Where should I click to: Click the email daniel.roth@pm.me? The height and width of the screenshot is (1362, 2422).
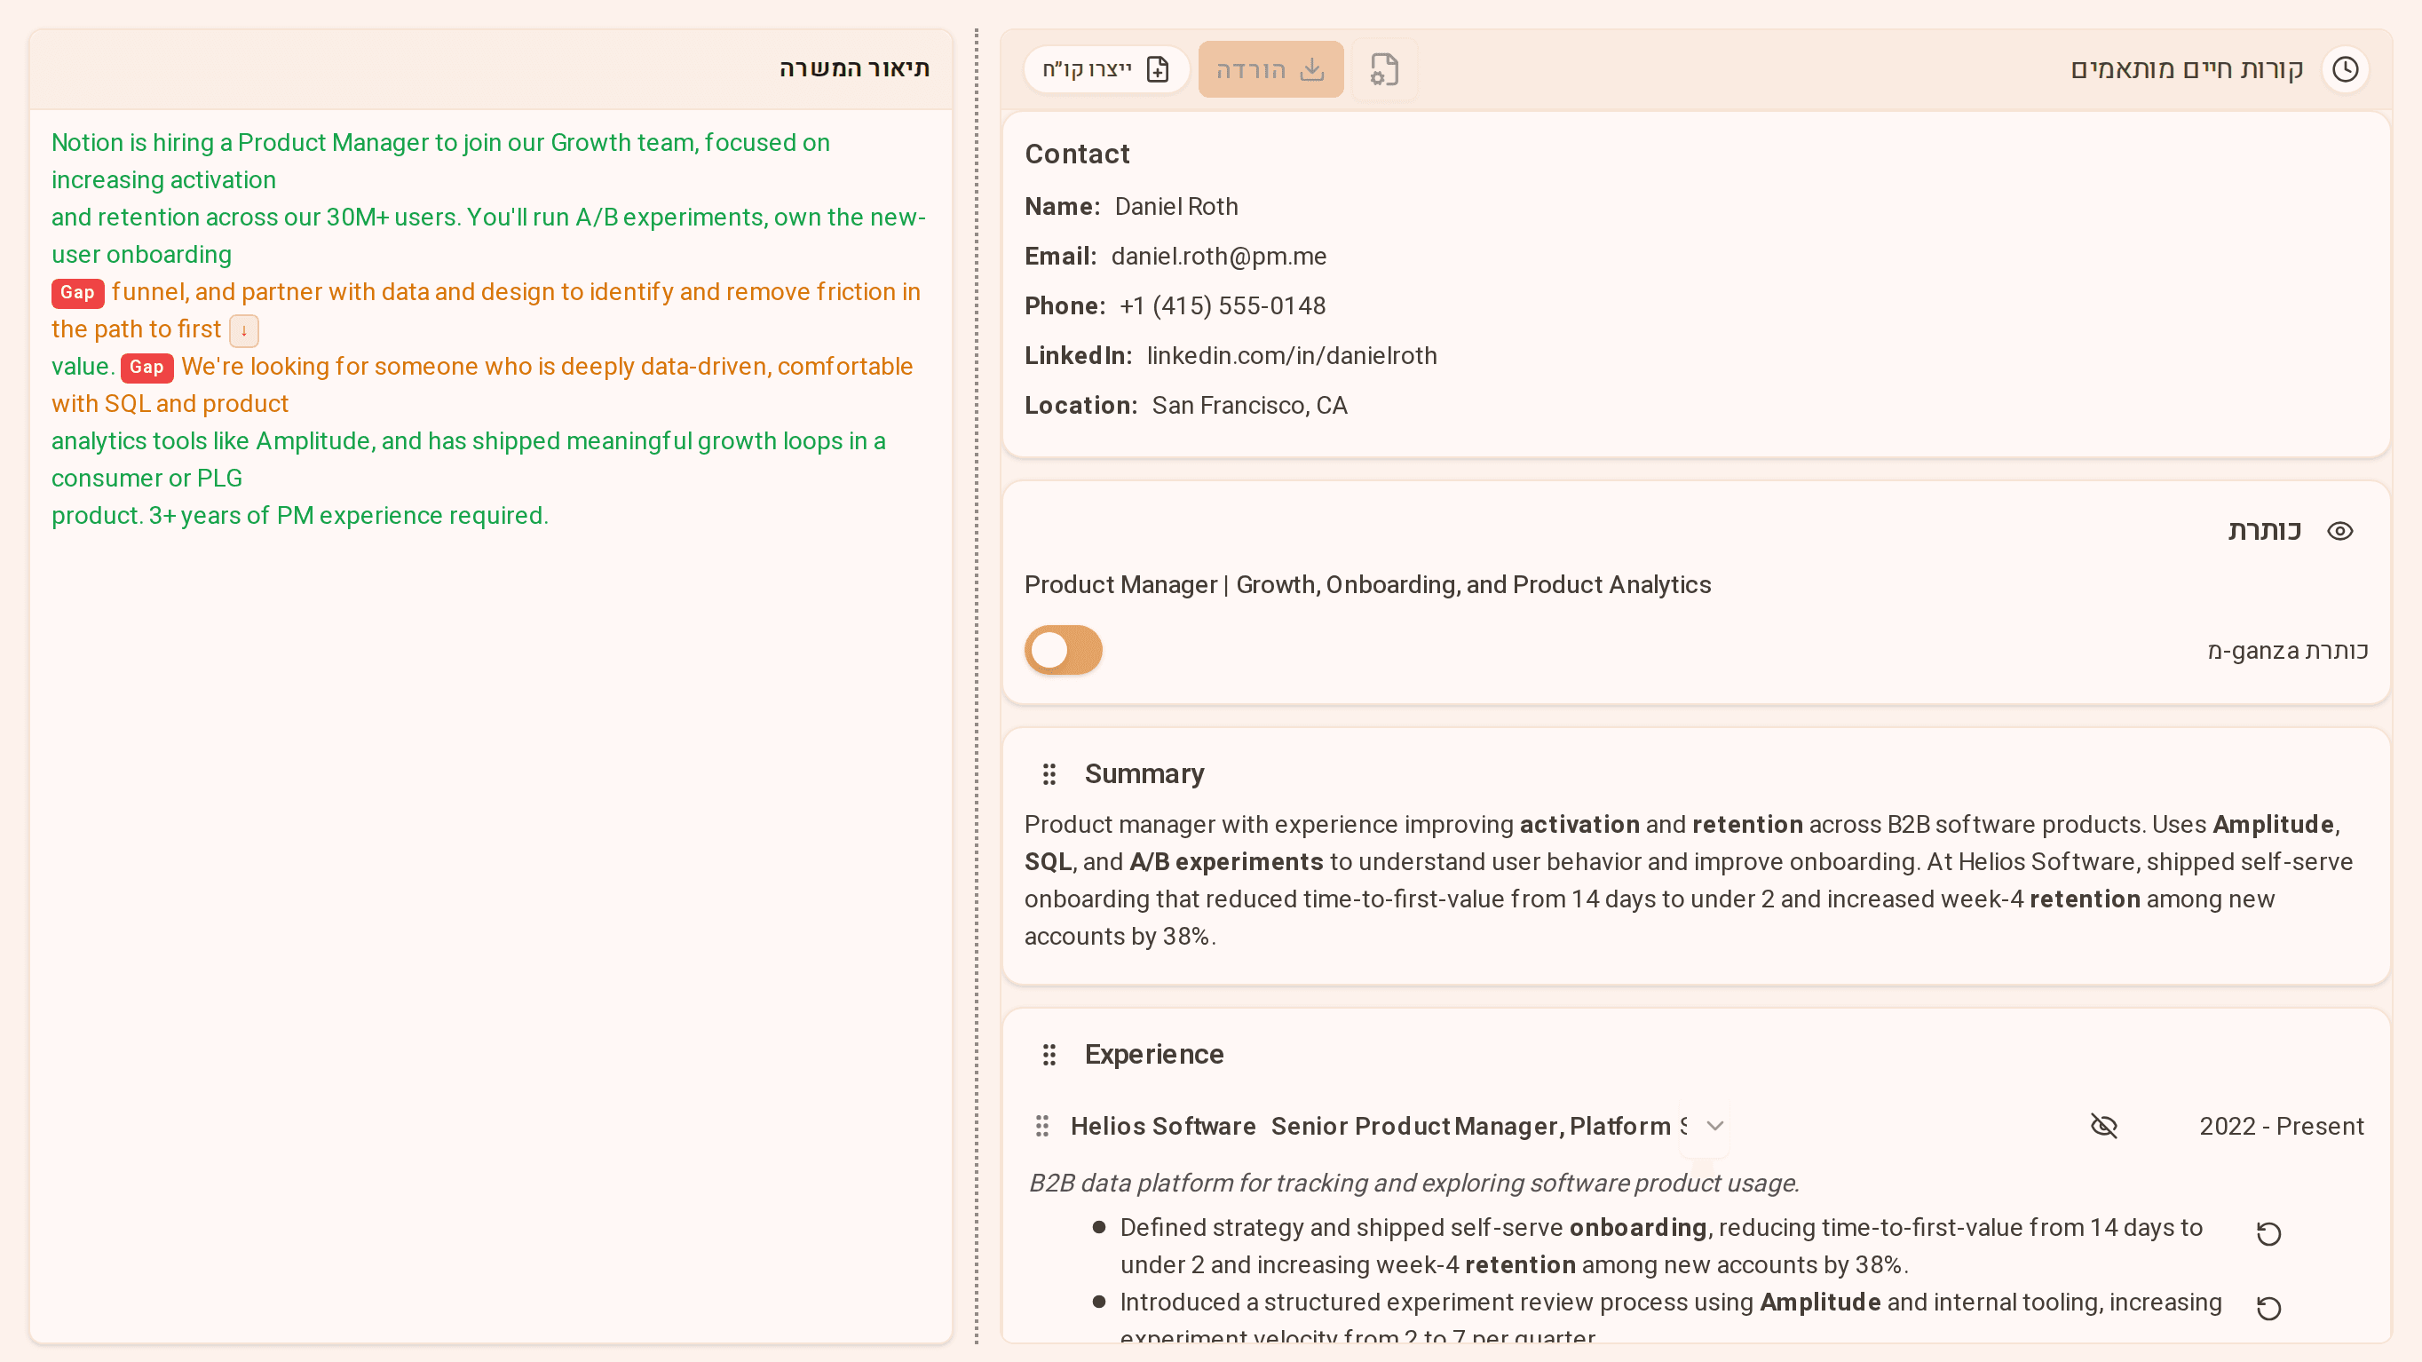pos(1218,256)
